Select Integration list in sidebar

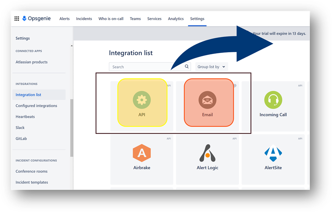pyautogui.click(x=39, y=95)
